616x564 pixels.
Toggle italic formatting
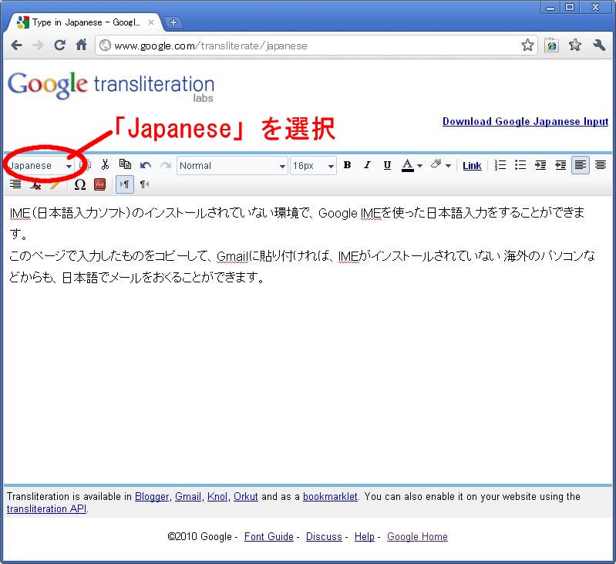coord(367,165)
